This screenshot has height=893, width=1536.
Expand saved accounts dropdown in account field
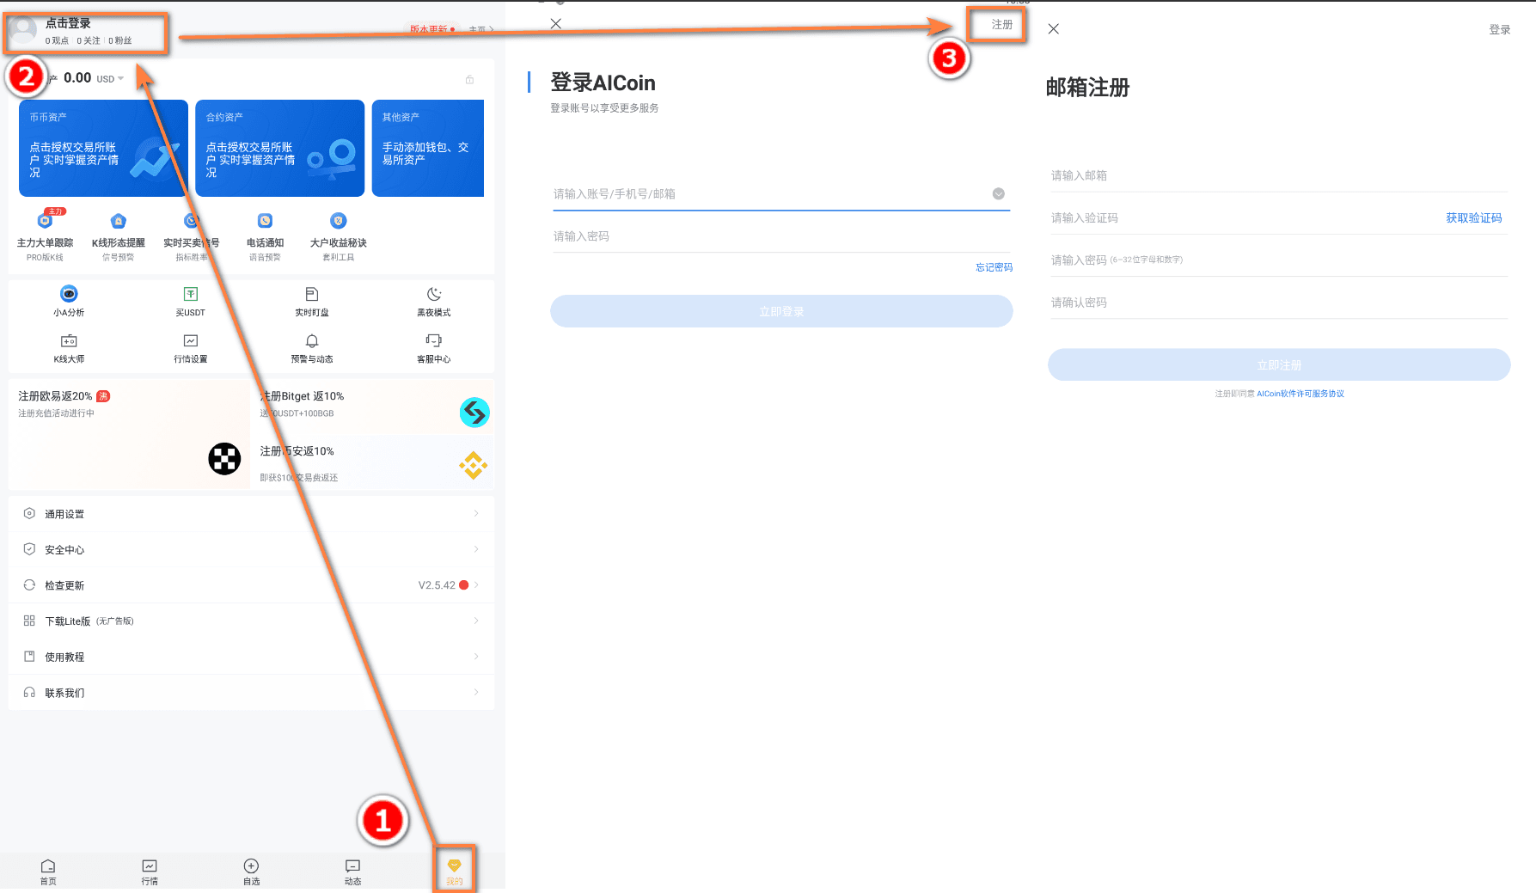click(999, 193)
